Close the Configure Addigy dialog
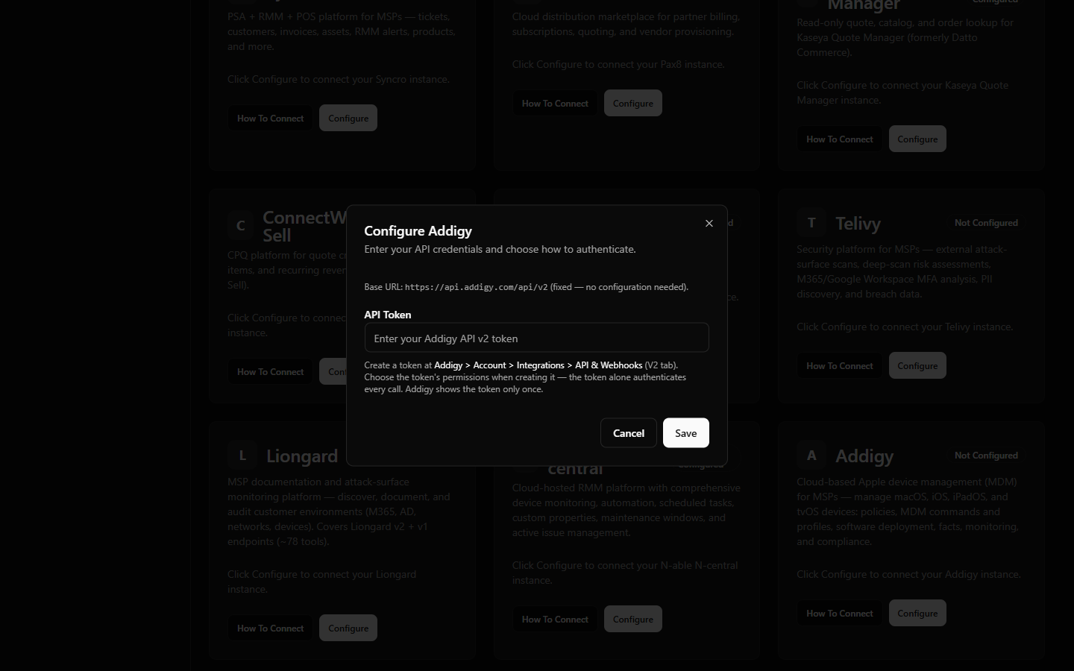This screenshot has width=1074, height=671. click(x=709, y=223)
